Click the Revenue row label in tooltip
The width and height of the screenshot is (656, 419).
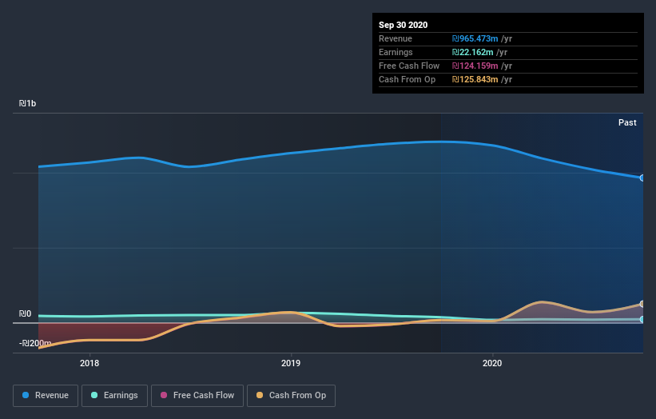pos(396,38)
